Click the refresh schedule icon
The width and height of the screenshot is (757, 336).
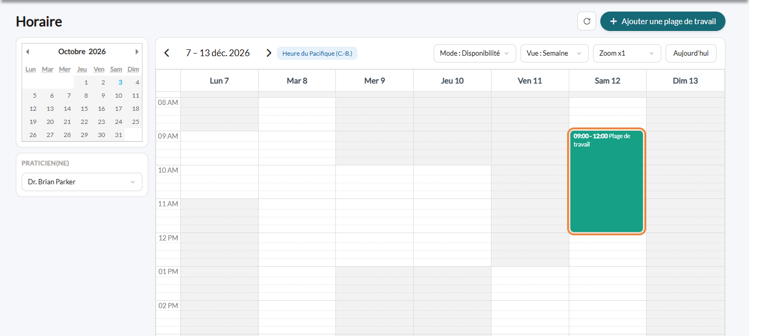point(587,22)
